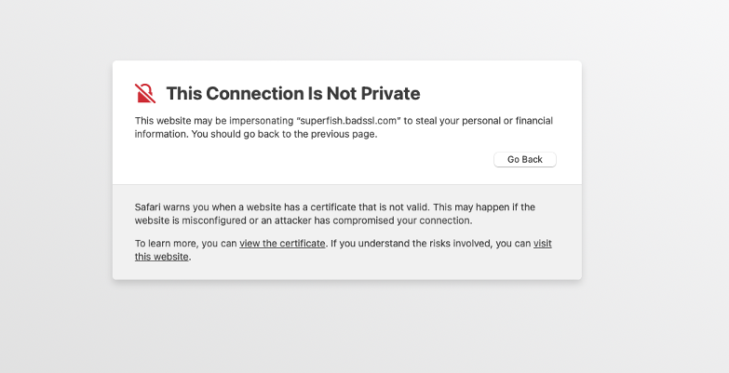Click the crossed-out red padlock icon
The height and width of the screenshot is (373, 729).
click(145, 93)
